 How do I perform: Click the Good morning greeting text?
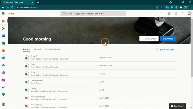pyautogui.click(x=37, y=39)
